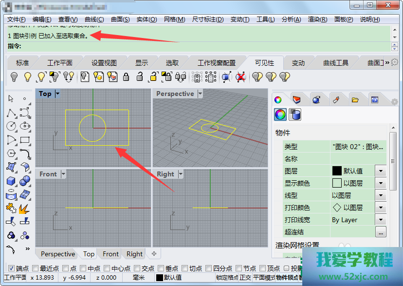Switch to the 工作平面 toolbar tab
This screenshot has width=403, height=286.
click(60, 63)
